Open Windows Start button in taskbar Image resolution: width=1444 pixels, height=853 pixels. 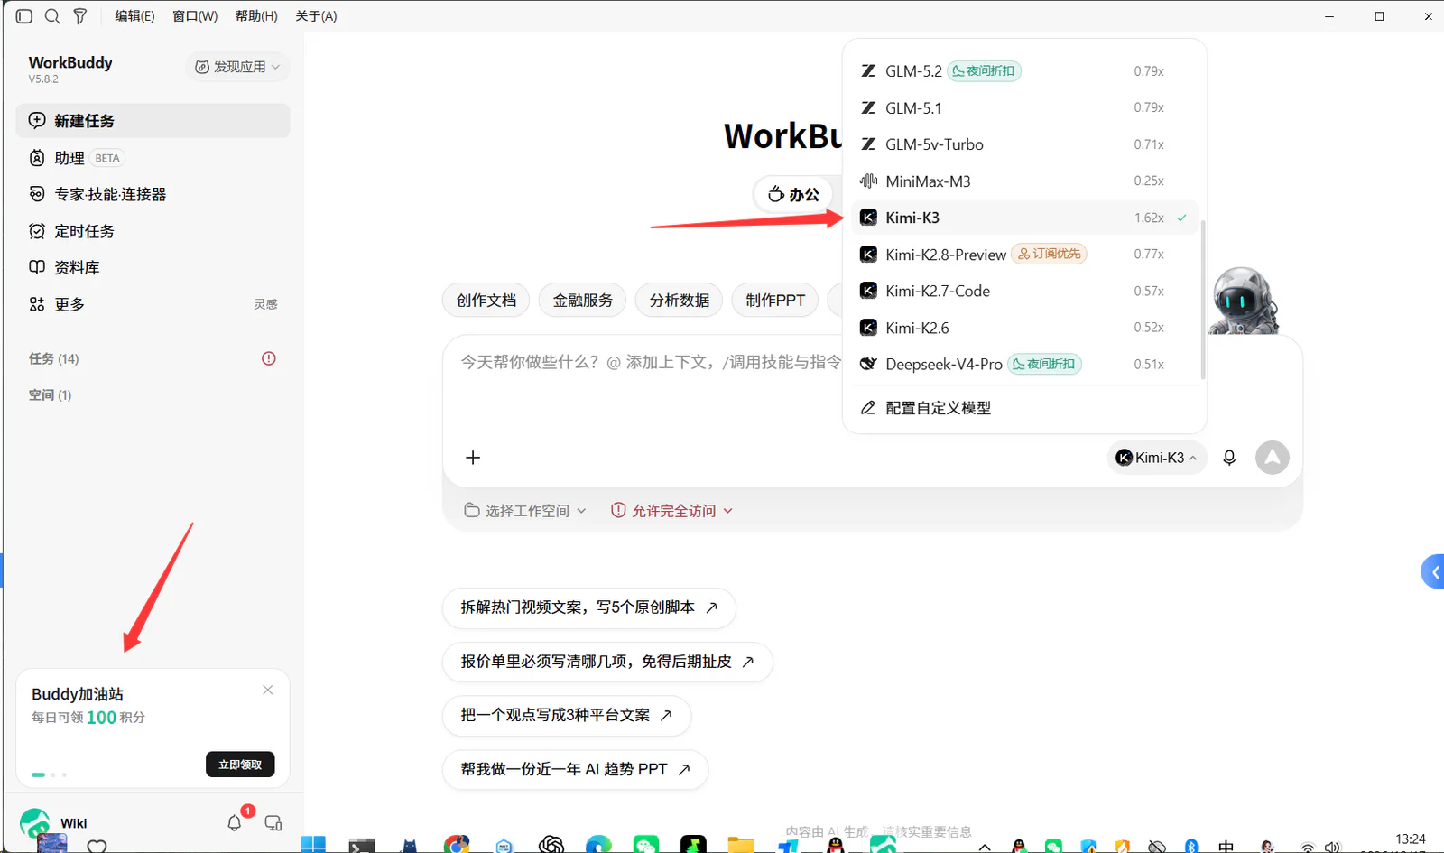(x=313, y=844)
